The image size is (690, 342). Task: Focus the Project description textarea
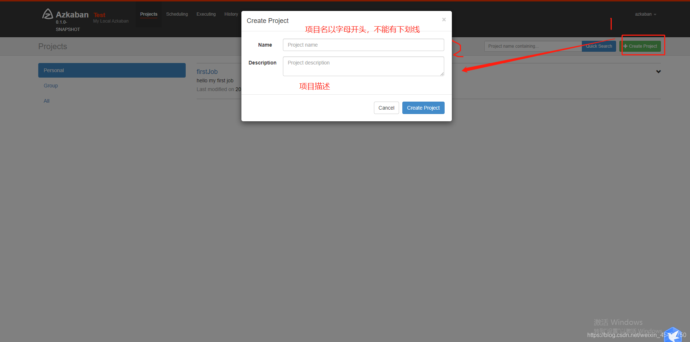click(363, 66)
